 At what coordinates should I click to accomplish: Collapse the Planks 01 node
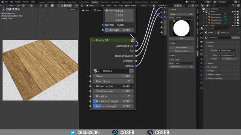[x=94, y=40]
